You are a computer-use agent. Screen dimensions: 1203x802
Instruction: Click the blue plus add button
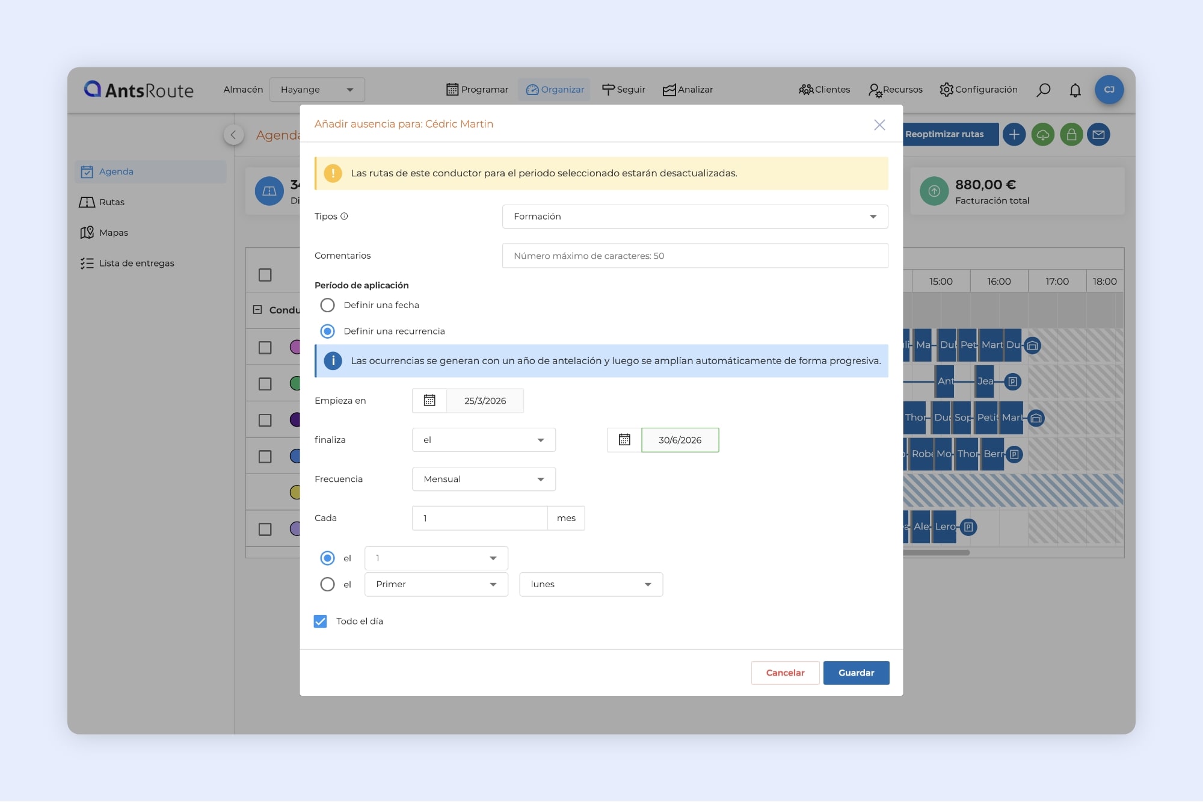coord(1014,134)
